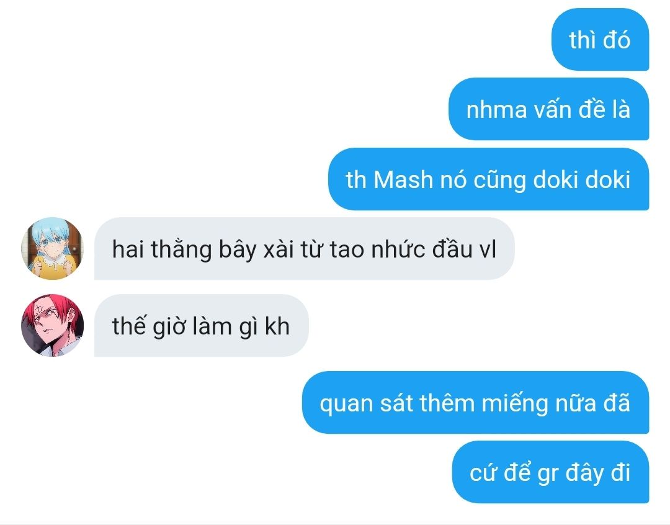Image resolution: width=670 pixels, height=525 pixels.
Task: Tap the 'th Mash nó cũng doki doki' bubble
Action: click(488, 179)
